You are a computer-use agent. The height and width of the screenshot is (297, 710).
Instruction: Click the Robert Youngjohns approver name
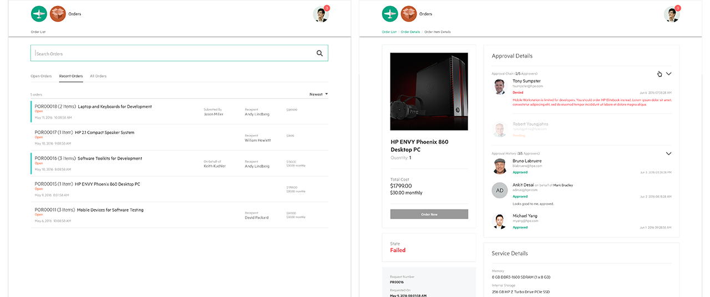530,125
